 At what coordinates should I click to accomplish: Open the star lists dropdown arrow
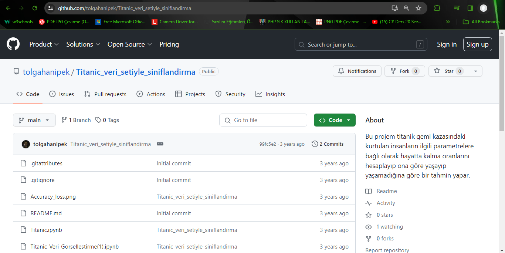[475, 71]
